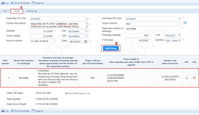
Task: Click the Origin criterion RVC field
Action: [153, 24]
